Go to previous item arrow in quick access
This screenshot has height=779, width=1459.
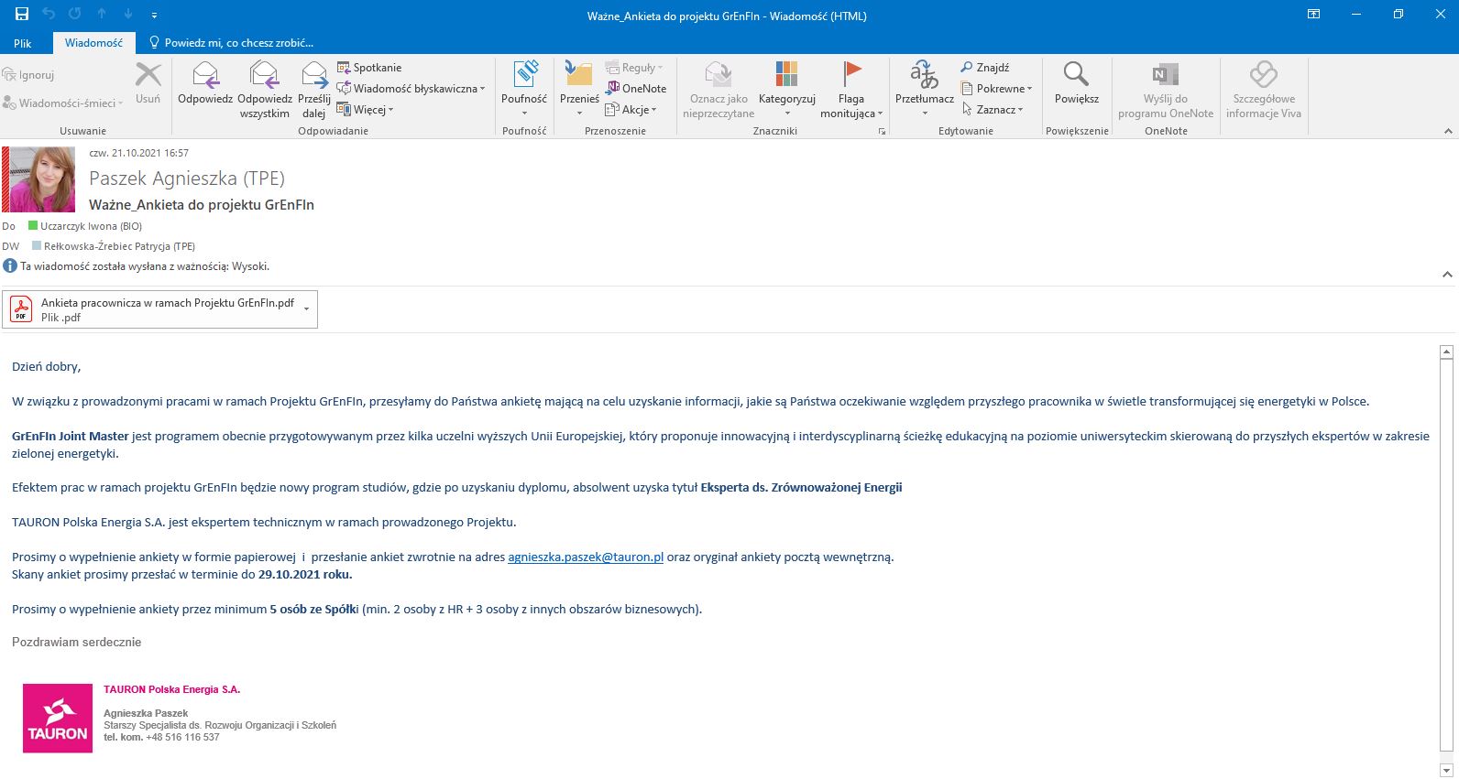tap(102, 14)
